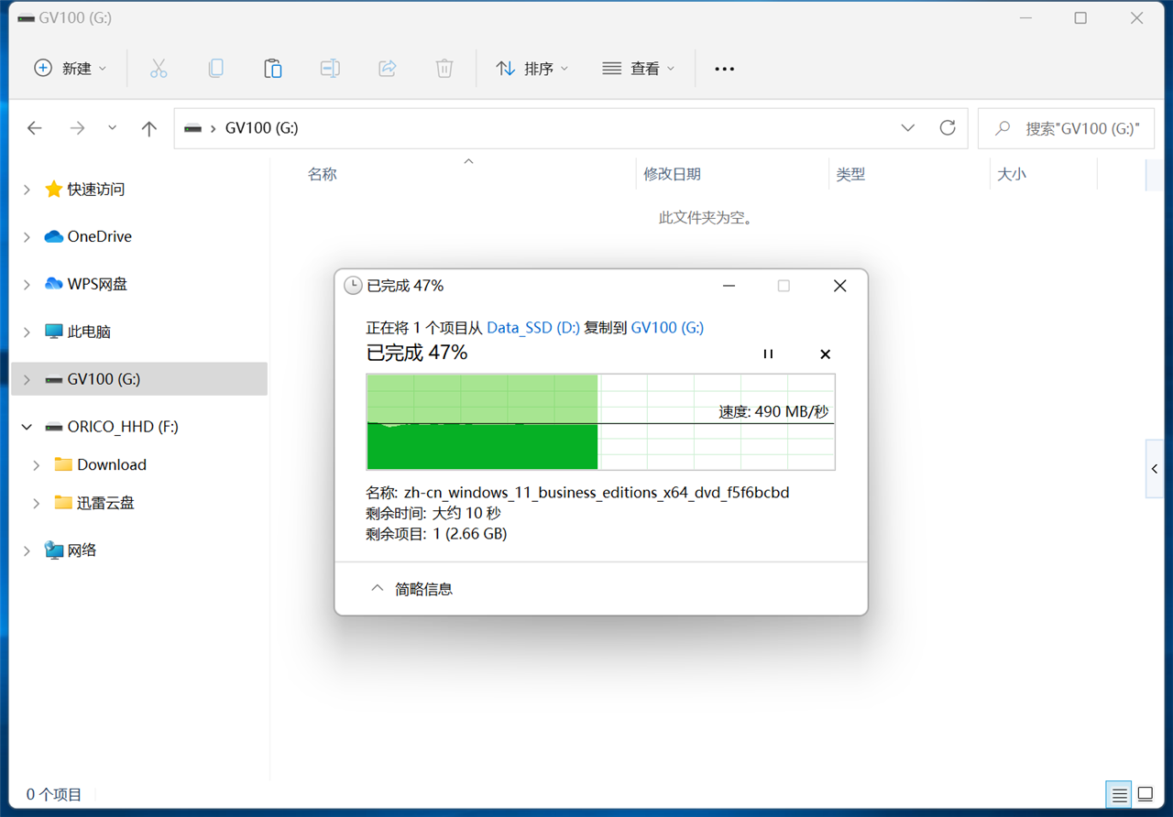Show the preview pane side arrow
Screen dimensions: 1173x817
point(1155,469)
